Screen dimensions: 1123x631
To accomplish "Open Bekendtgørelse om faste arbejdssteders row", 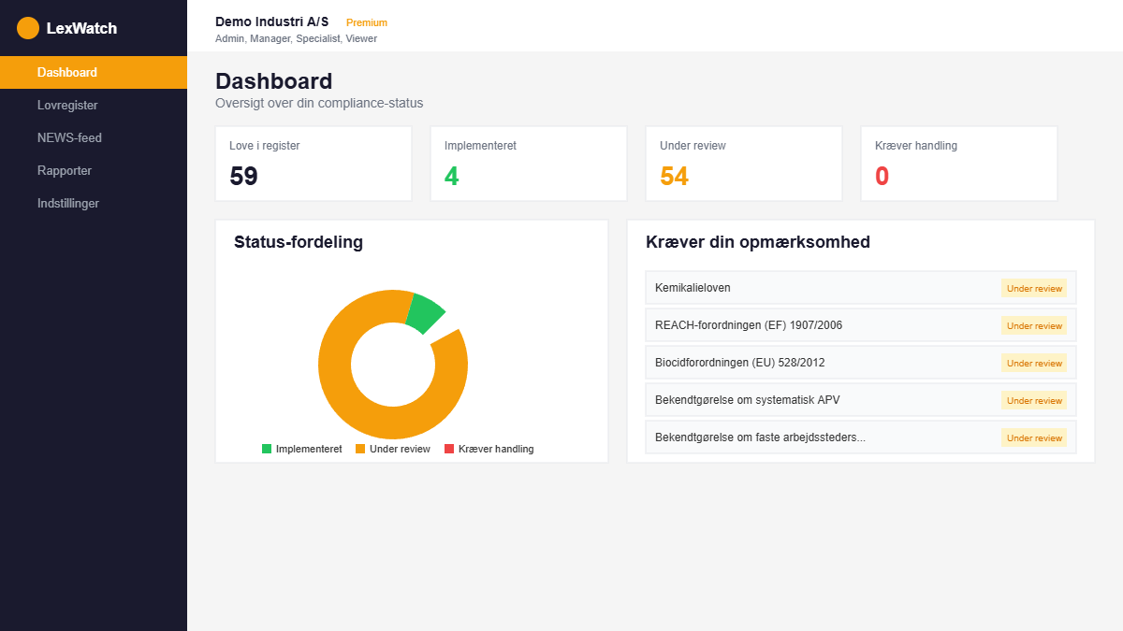I will (x=861, y=437).
